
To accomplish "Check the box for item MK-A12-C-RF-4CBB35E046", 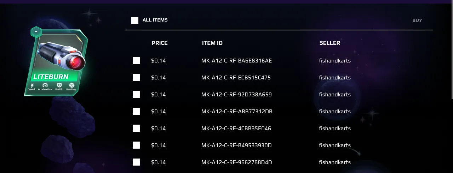I will click(136, 128).
